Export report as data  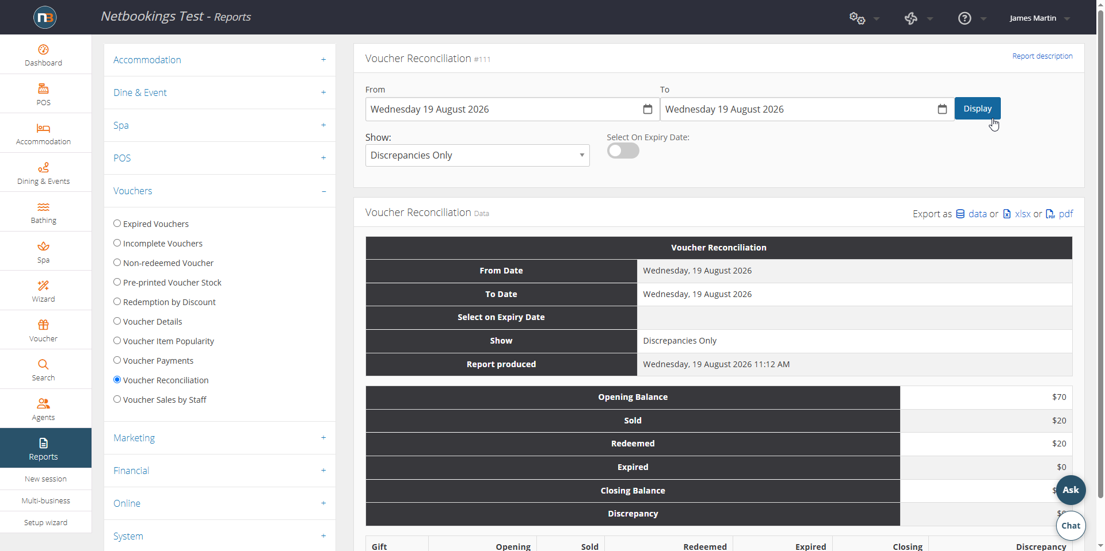971,214
